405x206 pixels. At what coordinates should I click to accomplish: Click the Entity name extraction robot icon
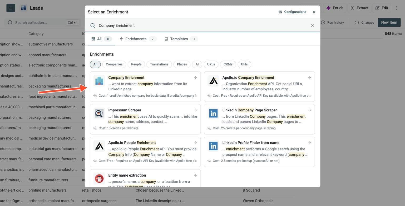point(99,178)
